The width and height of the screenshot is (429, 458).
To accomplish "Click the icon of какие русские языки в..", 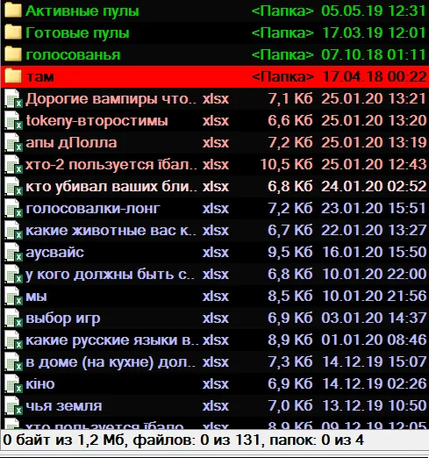I will tap(14, 340).
